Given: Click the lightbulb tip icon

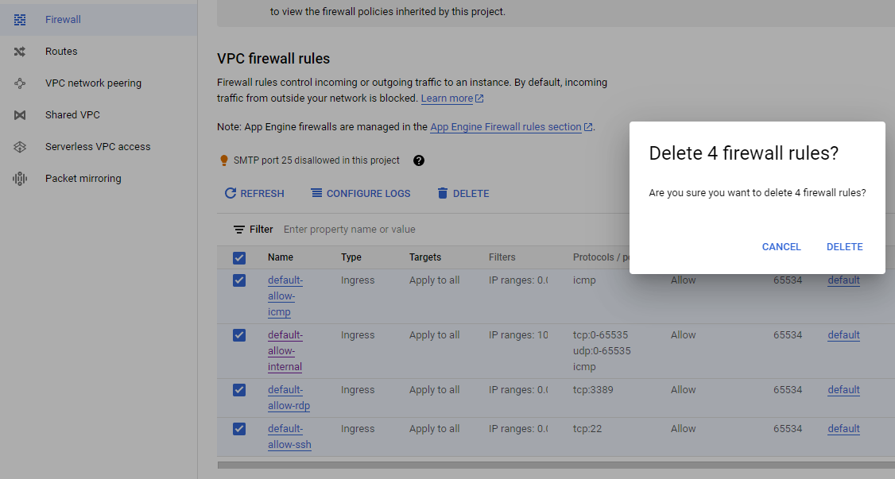Looking at the screenshot, I should pos(225,160).
